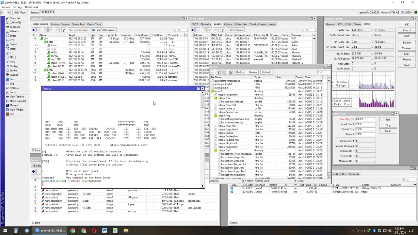Switch to Networks tab in DHCP Server
This screenshot has width=418, height=235.
pos(206,24)
